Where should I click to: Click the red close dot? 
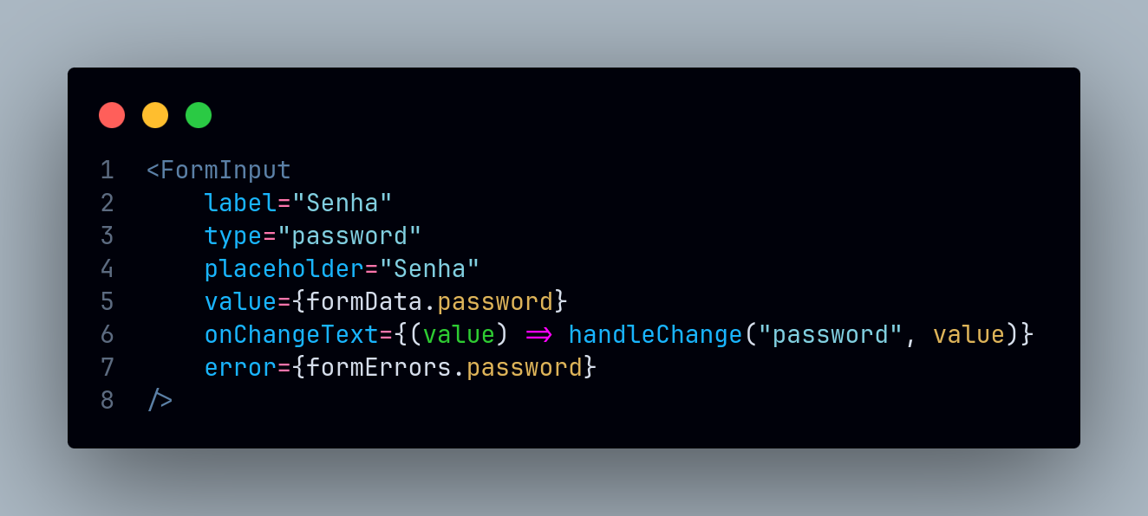(112, 115)
